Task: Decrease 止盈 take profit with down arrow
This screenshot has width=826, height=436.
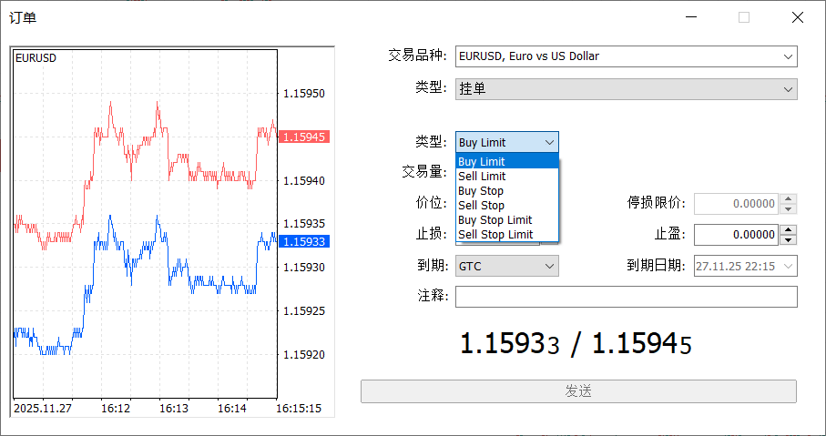Action: (x=789, y=239)
